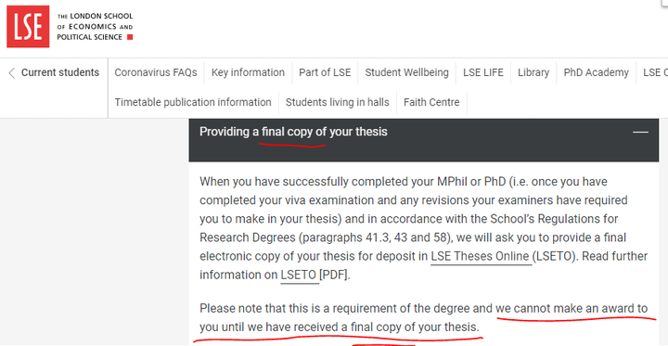Follow the LSE Theses Online link
Image resolution: width=668 pixels, height=346 pixels.
click(481, 257)
